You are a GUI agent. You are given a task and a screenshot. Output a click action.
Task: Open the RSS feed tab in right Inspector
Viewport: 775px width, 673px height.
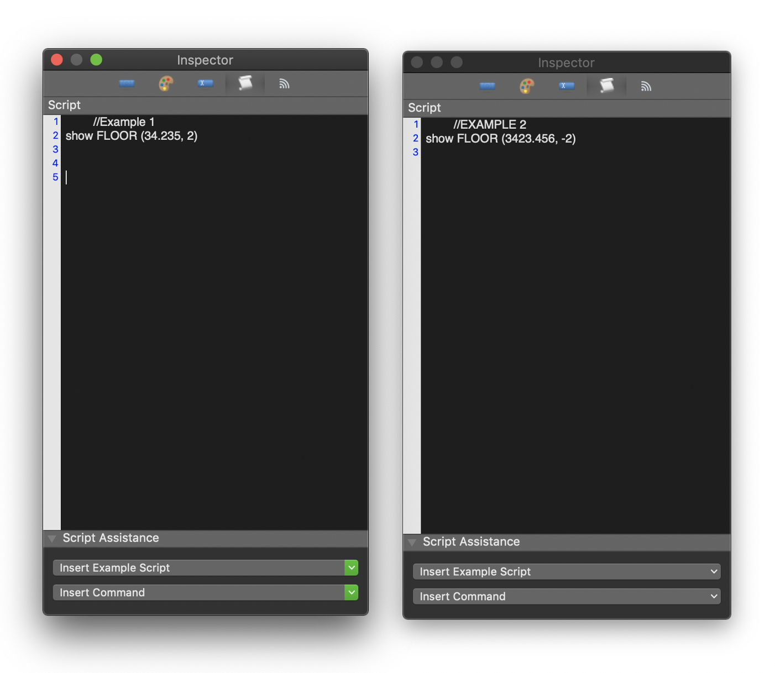click(646, 86)
